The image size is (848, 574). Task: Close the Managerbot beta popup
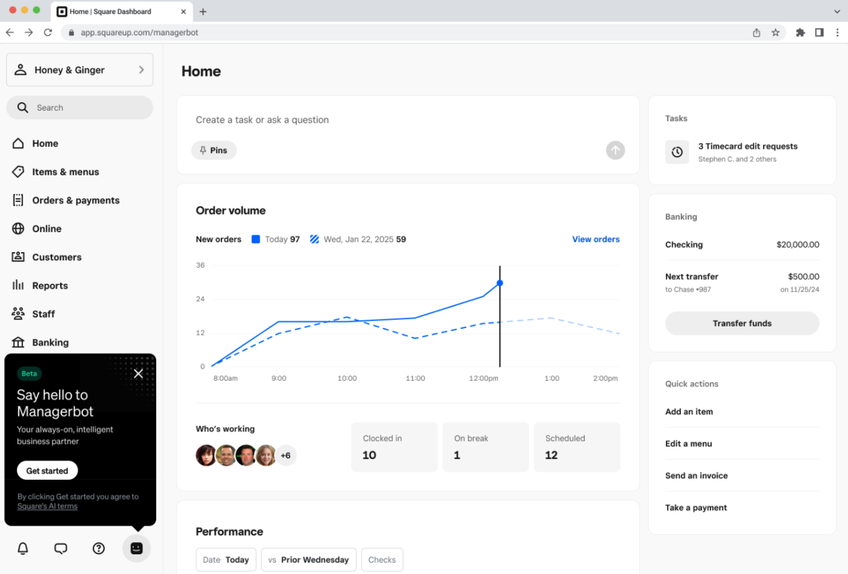coord(138,373)
